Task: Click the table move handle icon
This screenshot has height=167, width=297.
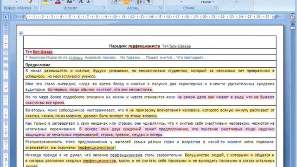Action: [21, 33]
